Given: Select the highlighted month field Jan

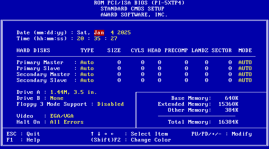Looking at the screenshot, I should (x=99, y=33).
